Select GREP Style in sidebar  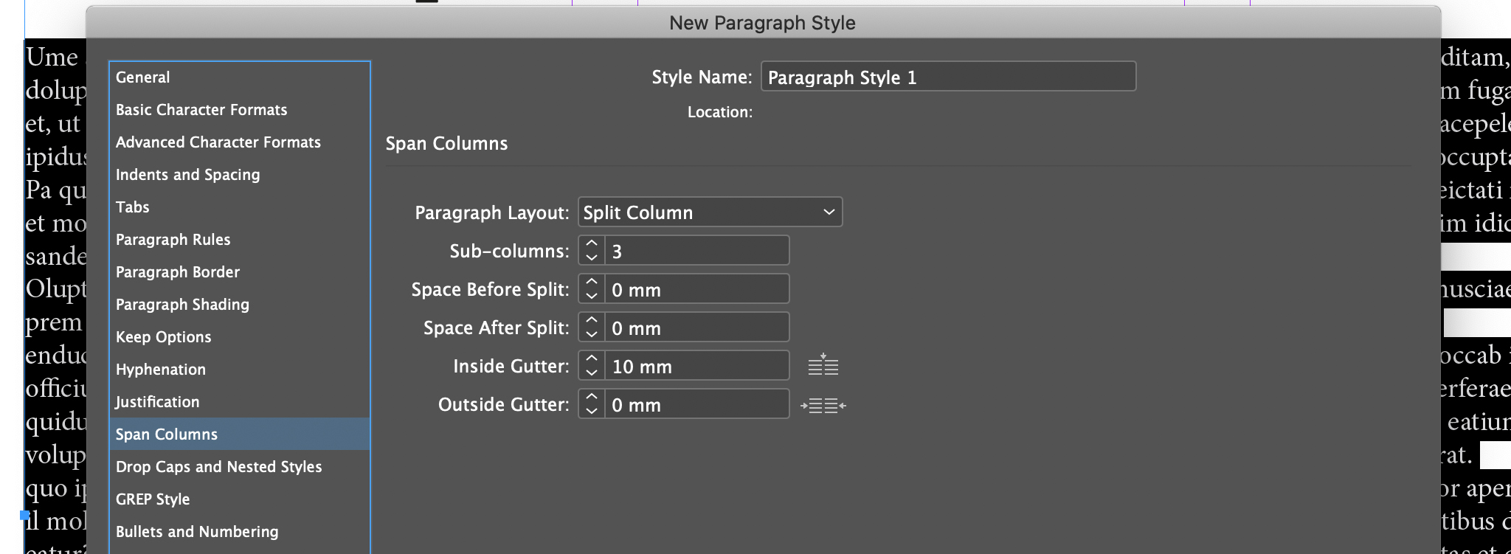click(x=153, y=499)
